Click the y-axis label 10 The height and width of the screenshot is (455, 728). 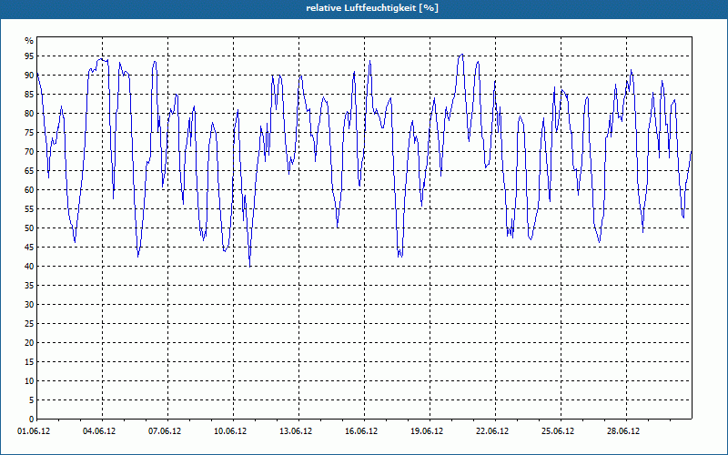[x=29, y=381]
